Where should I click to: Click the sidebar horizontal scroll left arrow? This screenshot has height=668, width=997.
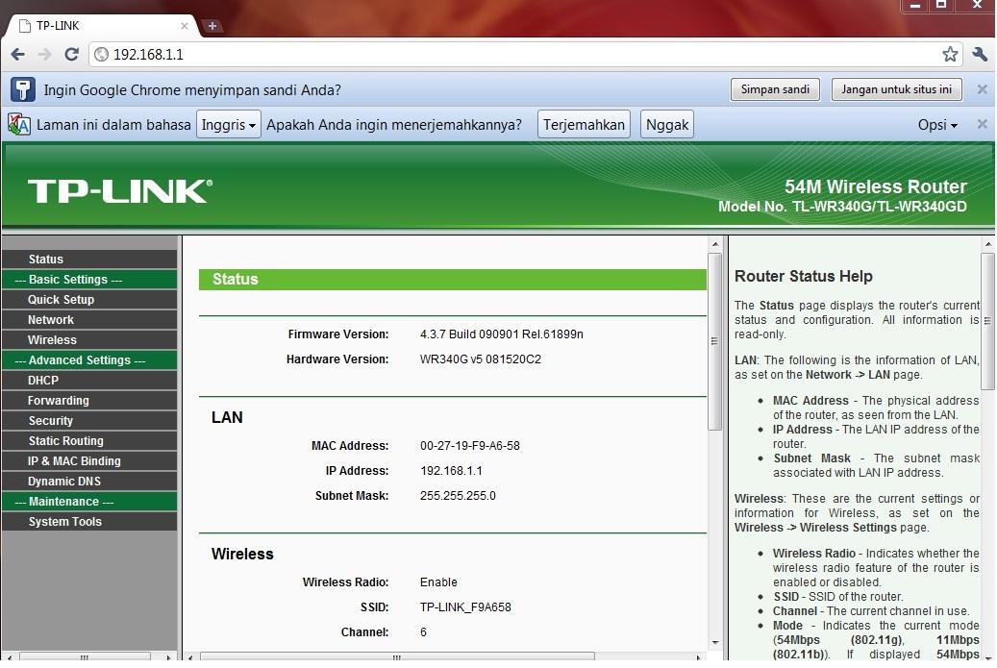click(10, 657)
